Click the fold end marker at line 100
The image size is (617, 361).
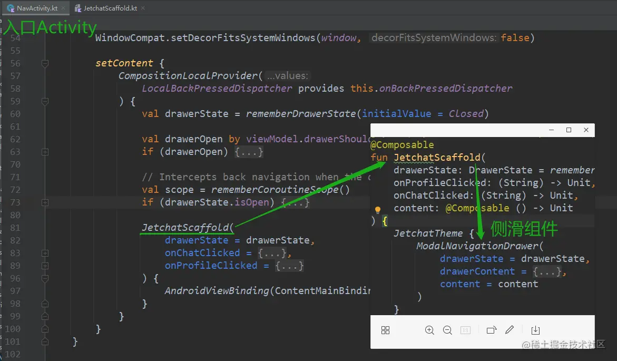[x=45, y=329]
